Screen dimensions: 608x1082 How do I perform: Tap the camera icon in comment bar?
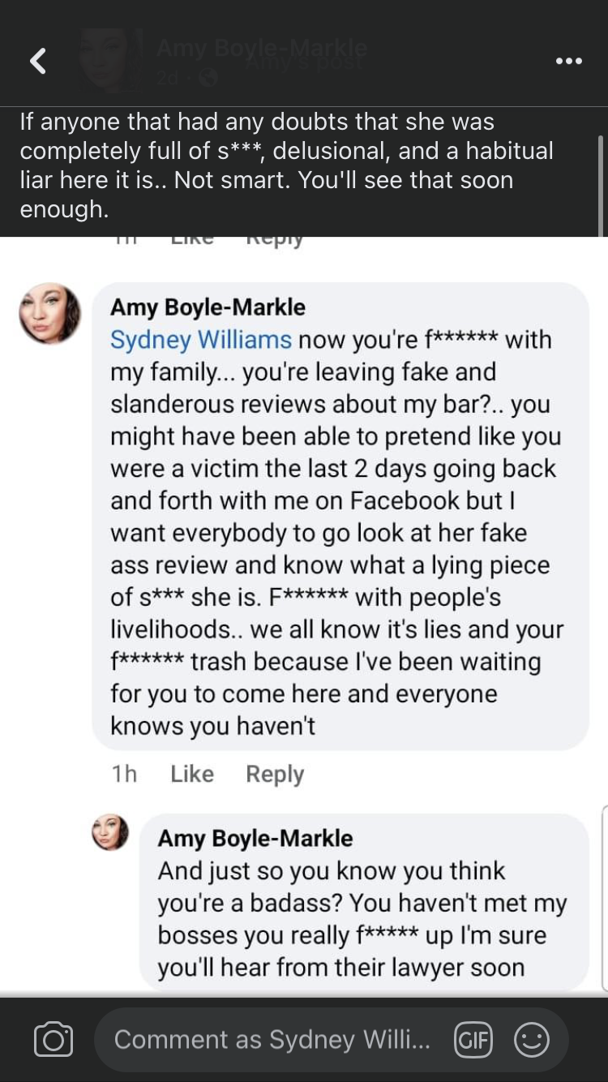tap(54, 1040)
